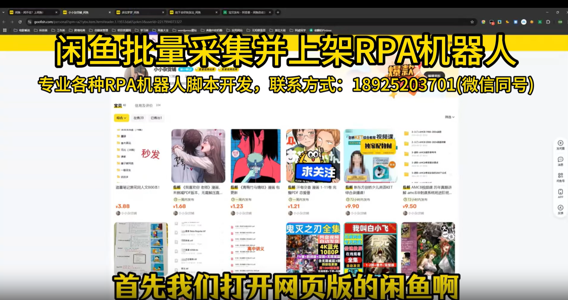
Task: Open the multicolored first extension icon
Action: click(x=483, y=22)
